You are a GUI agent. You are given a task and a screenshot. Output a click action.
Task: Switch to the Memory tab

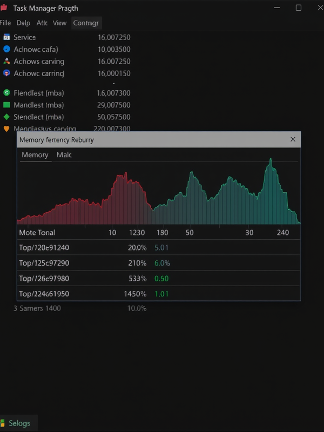click(x=35, y=155)
